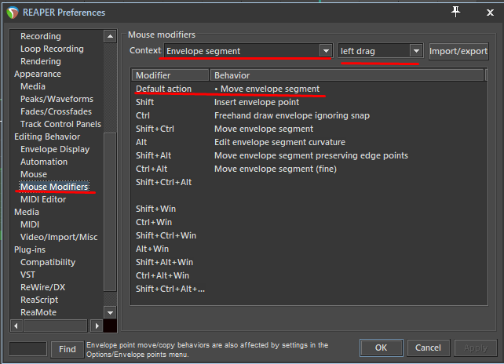Image resolution: width=504 pixels, height=364 pixels.
Task: Open the left drag mouse action dropdown
Action: click(381, 51)
